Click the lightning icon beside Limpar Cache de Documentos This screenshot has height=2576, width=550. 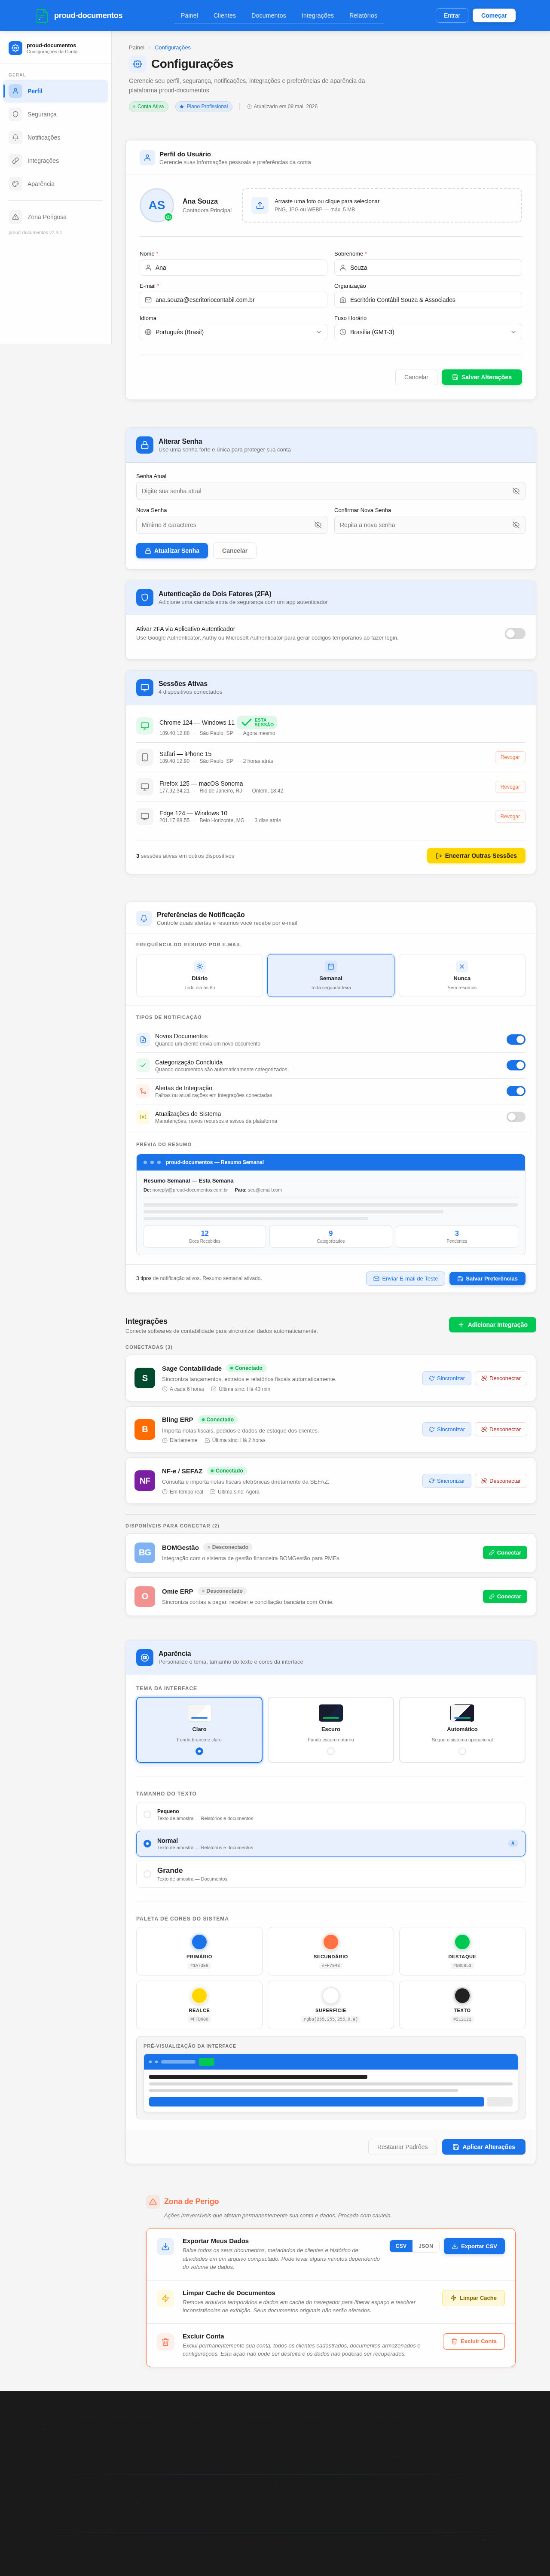pyautogui.click(x=166, y=2298)
